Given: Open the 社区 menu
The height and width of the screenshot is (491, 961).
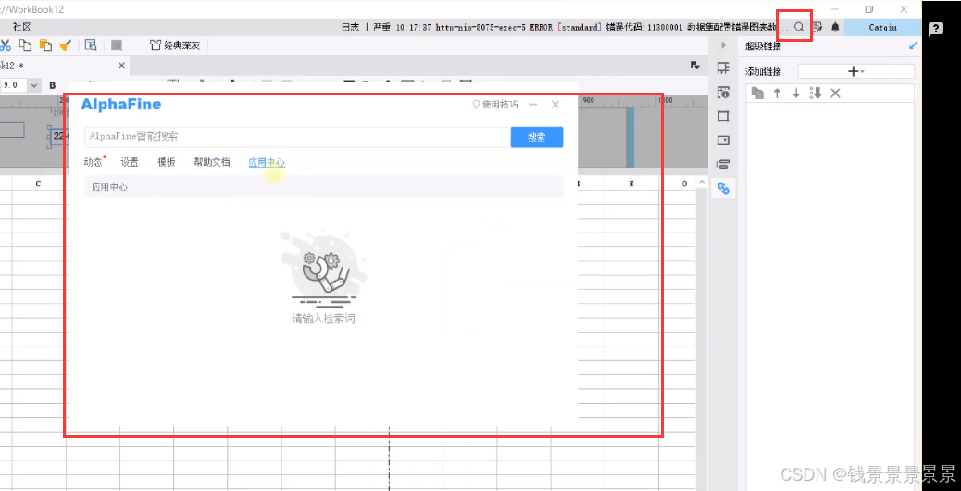Looking at the screenshot, I should [x=21, y=27].
